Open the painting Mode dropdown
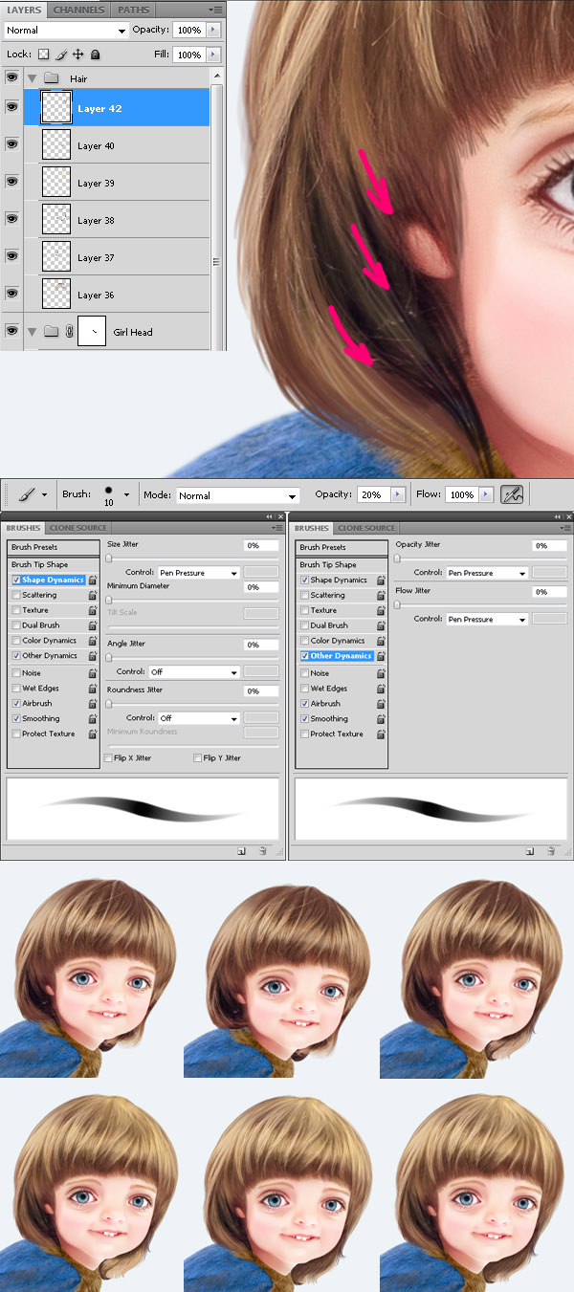Image resolution: width=574 pixels, height=1292 pixels. [x=237, y=495]
